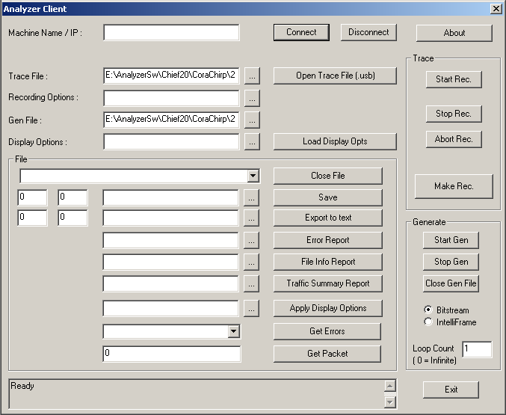Browse for Recording Options file
This screenshot has height=415, width=506.
(252, 98)
